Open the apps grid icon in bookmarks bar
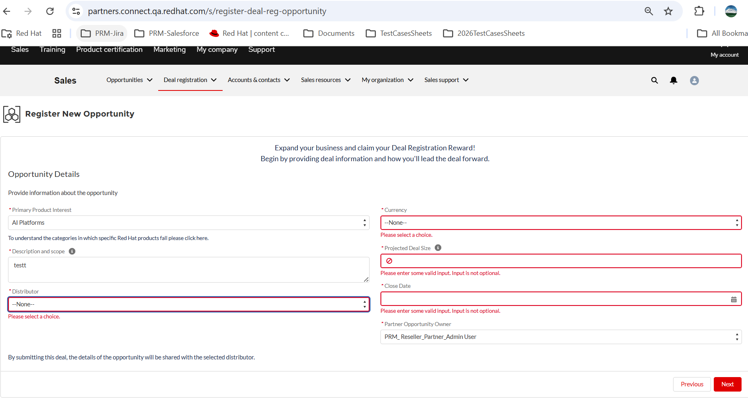This screenshot has height=400, width=748. point(57,33)
